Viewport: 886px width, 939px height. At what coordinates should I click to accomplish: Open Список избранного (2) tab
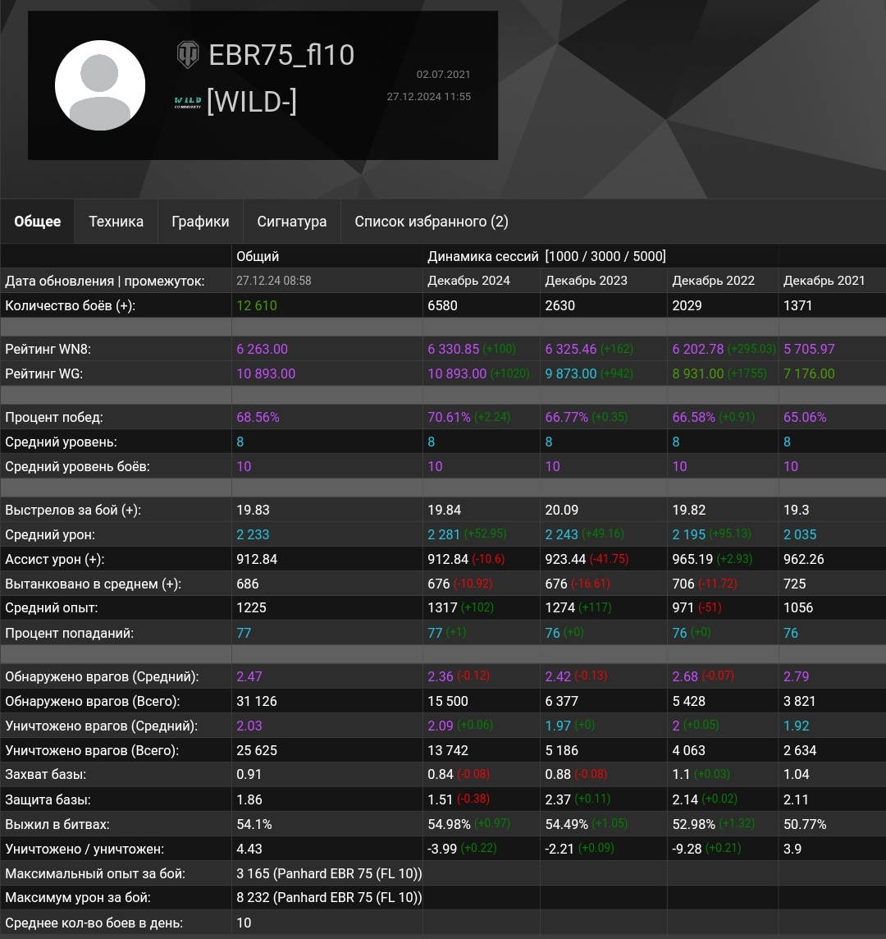(x=432, y=222)
